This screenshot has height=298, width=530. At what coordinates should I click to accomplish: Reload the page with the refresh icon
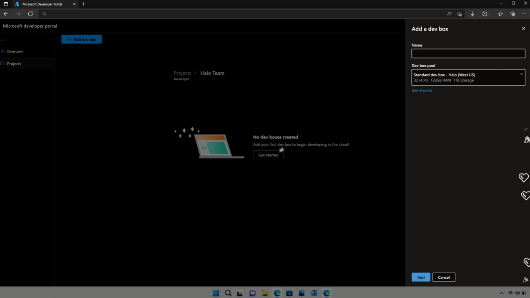click(31, 14)
